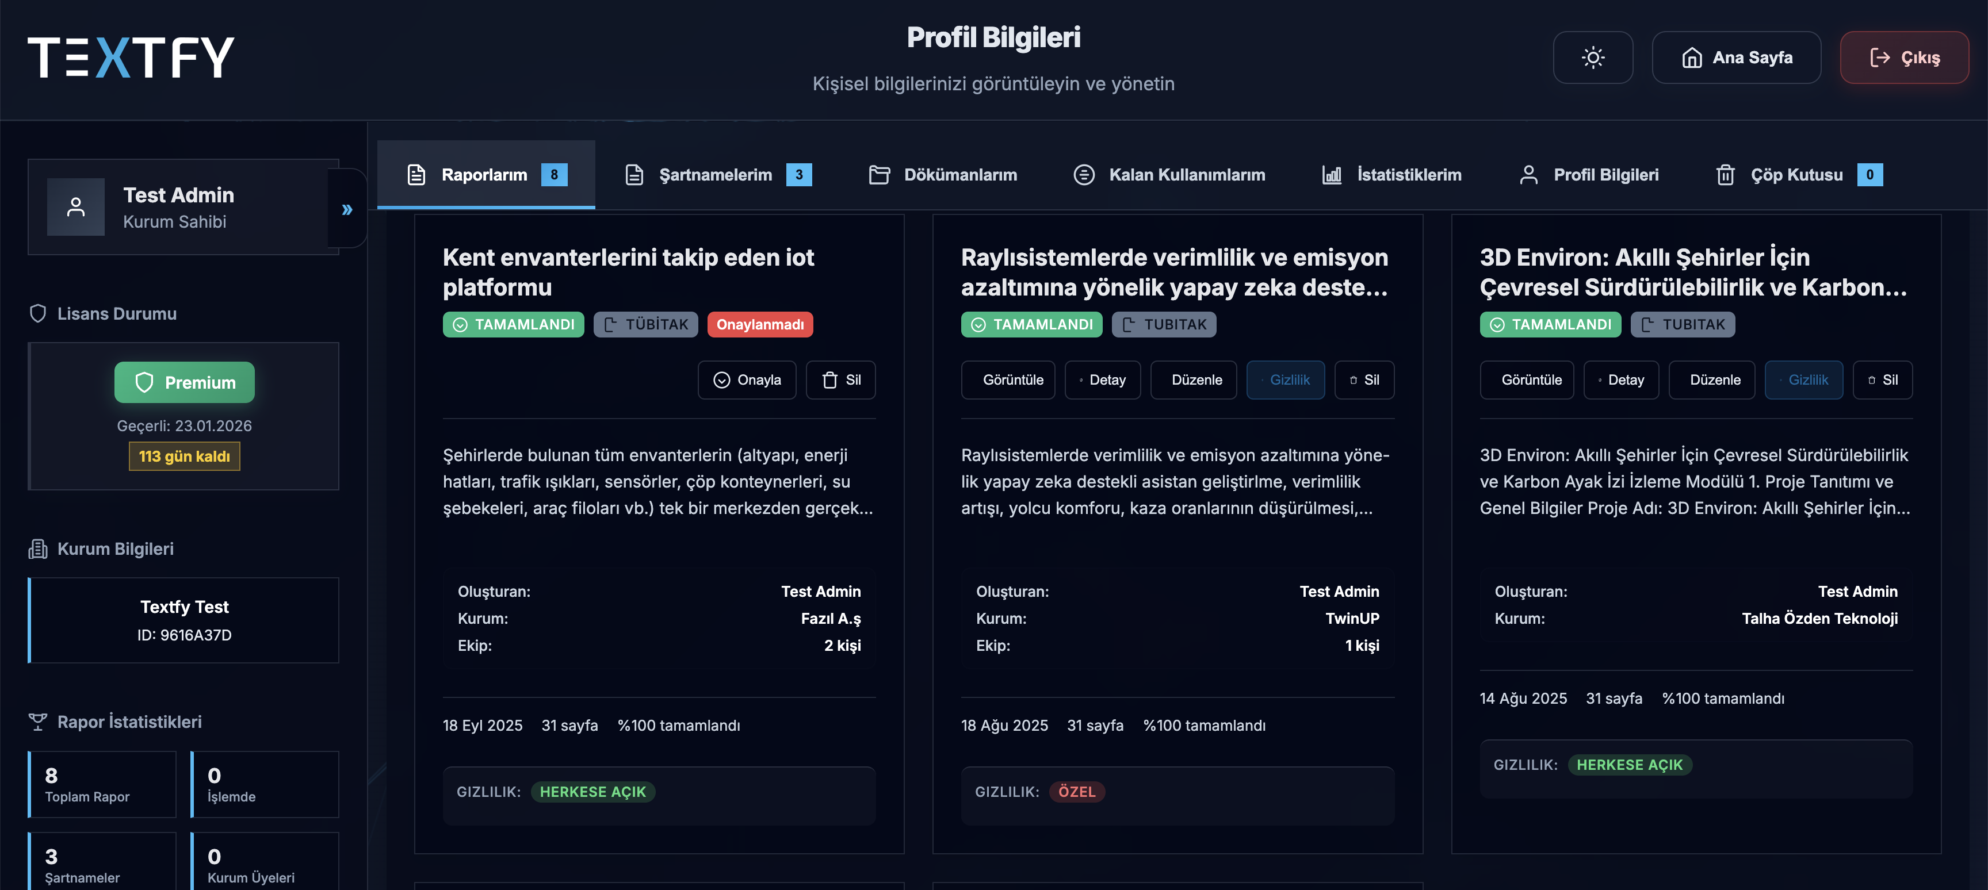
Task: Expand Detay for 3D Environ report
Action: (x=1622, y=380)
